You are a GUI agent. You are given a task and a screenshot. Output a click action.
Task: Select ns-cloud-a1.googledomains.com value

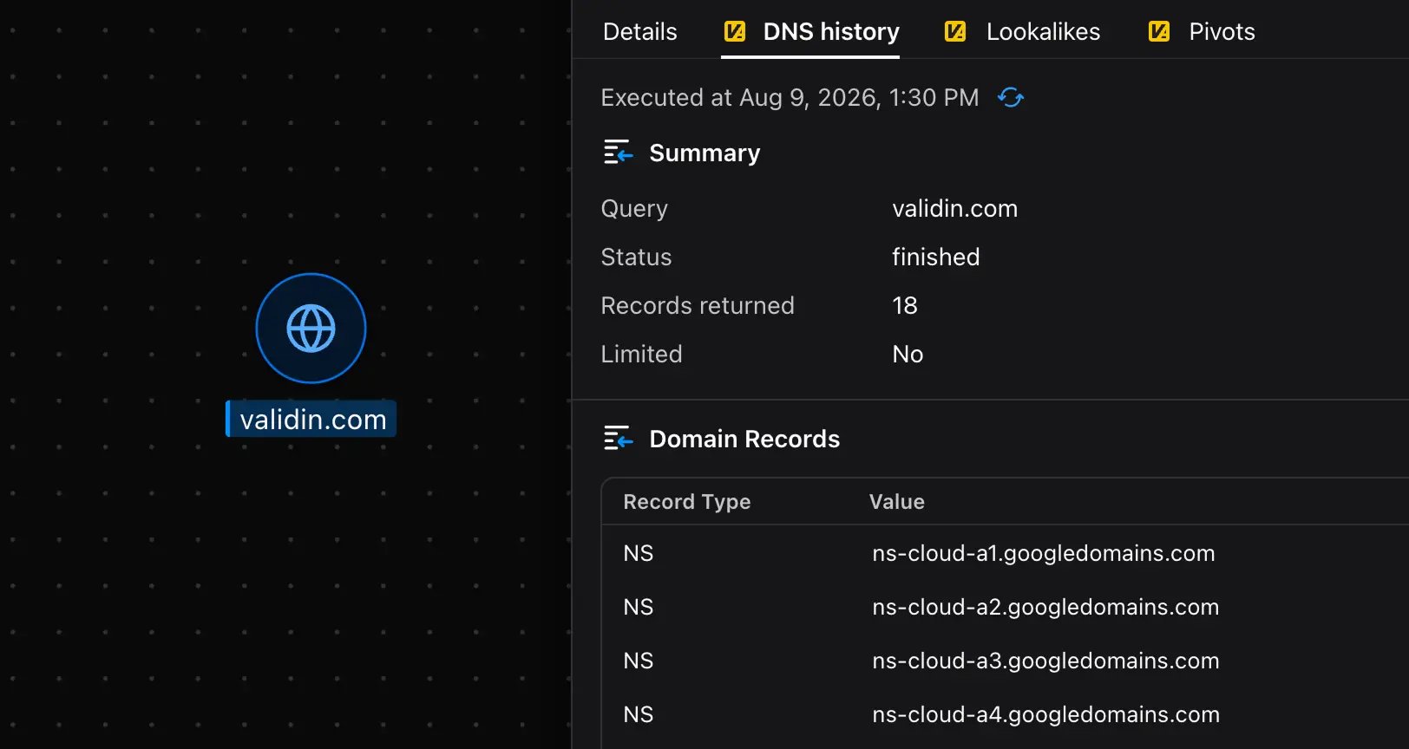pos(1044,553)
